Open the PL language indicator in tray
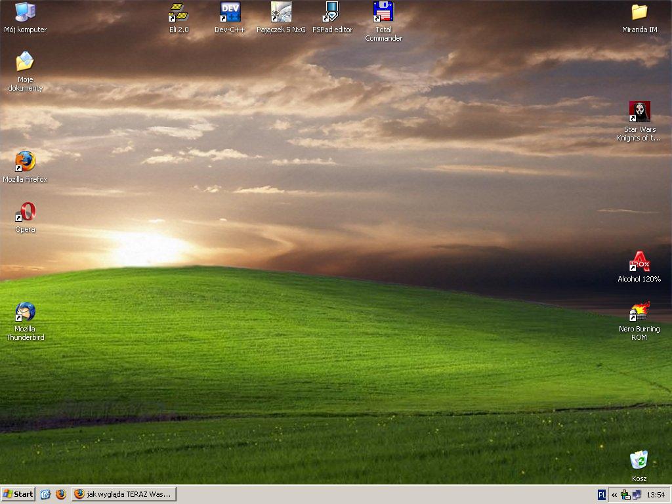 click(x=602, y=495)
